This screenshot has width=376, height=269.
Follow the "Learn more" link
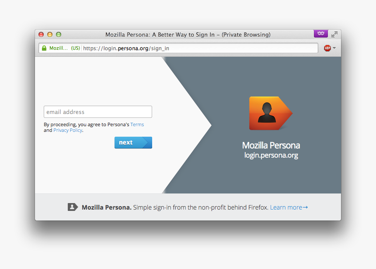[x=286, y=207]
